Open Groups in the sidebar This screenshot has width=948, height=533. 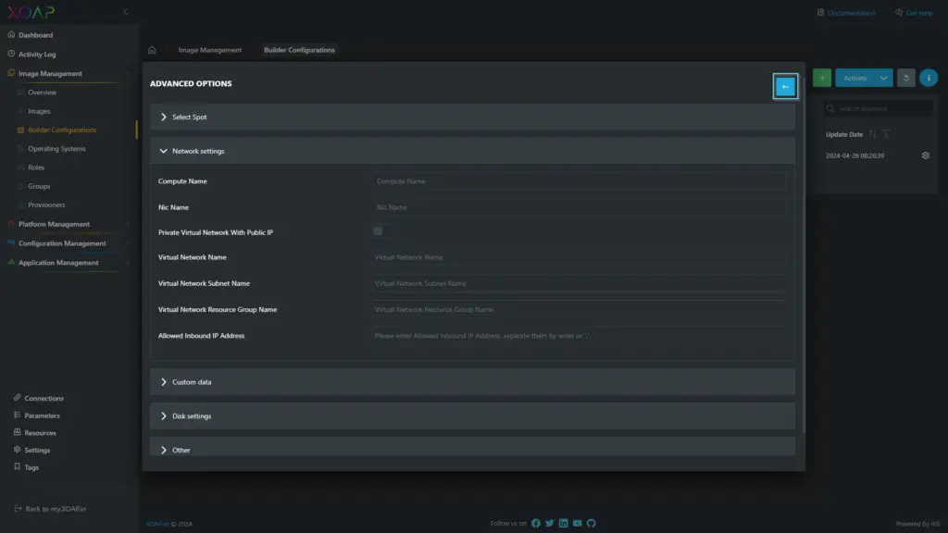tap(39, 186)
